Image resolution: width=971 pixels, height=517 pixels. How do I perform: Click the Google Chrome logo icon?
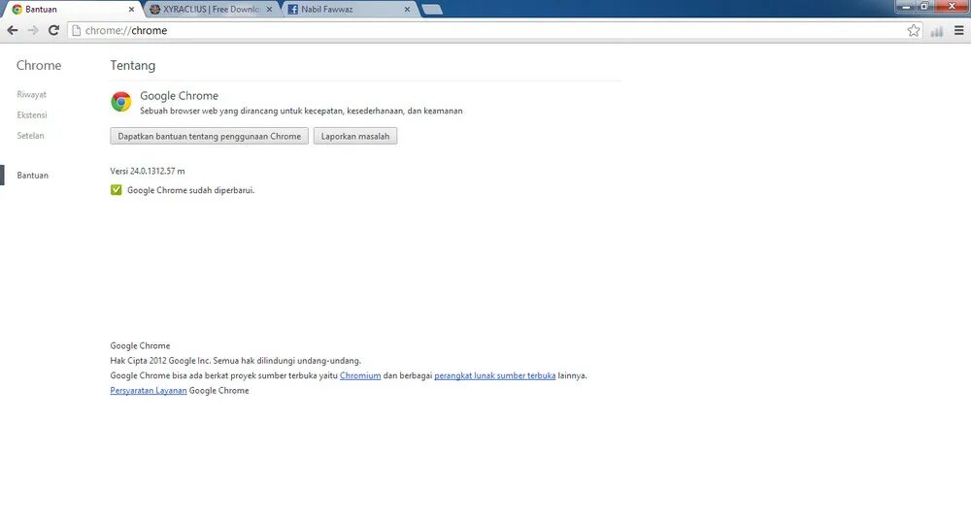121,102
